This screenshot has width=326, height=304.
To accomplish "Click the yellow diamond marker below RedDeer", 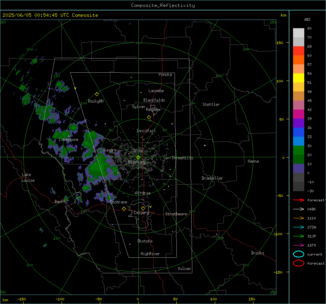I will pos(149,117).
